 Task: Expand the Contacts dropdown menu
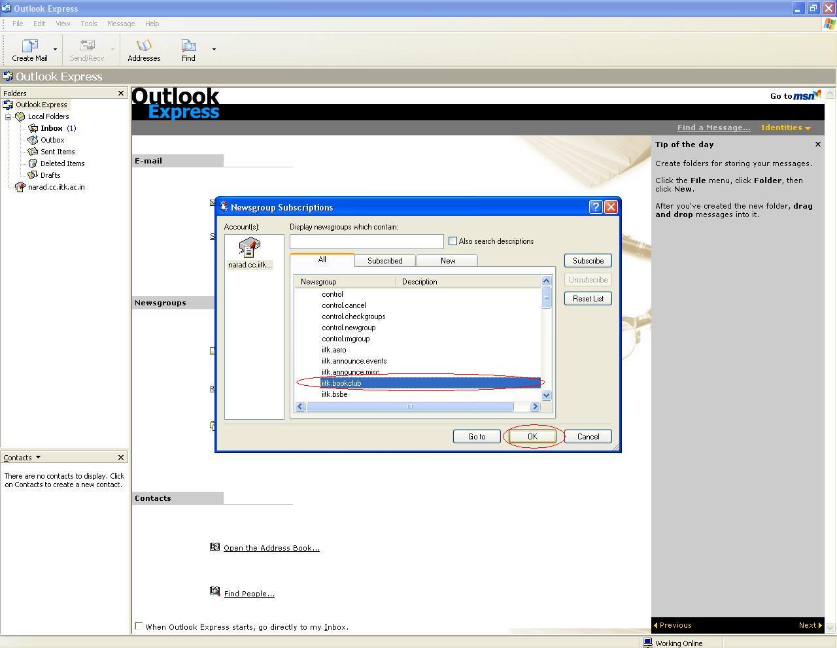[38, 458]
